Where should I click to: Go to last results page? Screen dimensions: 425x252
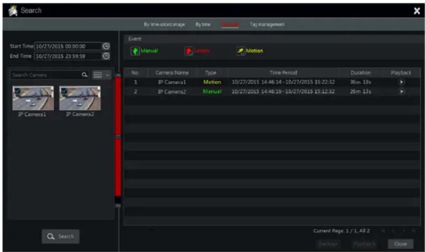click(x=413, y=231)
